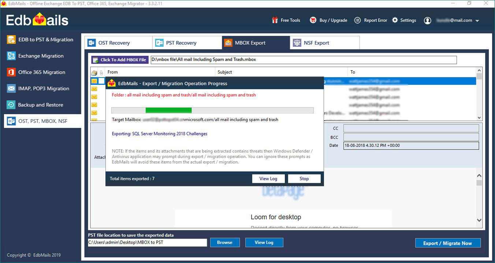Click the OST Recovery tab icon
This screenshot has width=495, height=263.
(92, 43)
